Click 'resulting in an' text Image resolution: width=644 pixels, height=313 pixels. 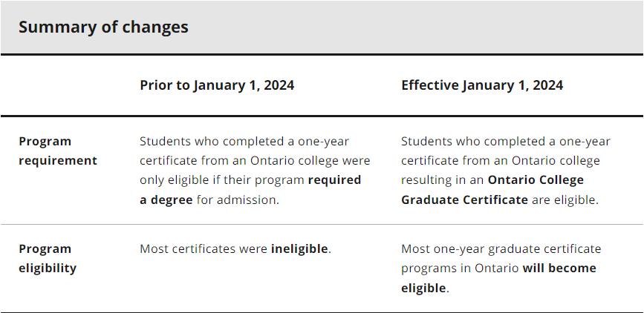443,180
